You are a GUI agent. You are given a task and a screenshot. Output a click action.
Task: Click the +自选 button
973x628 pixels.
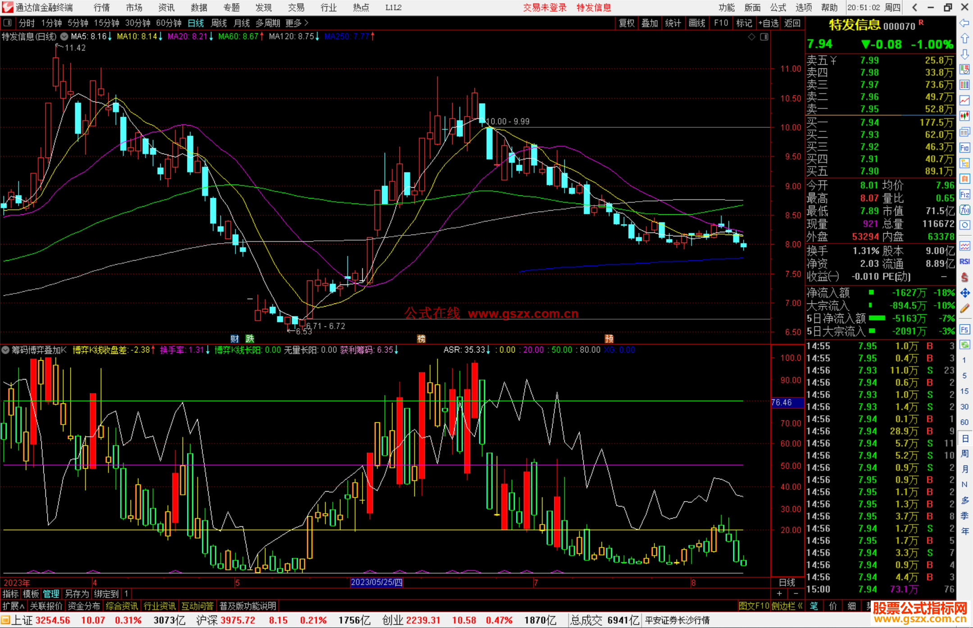pyautogui.click(x=768, y=23)
